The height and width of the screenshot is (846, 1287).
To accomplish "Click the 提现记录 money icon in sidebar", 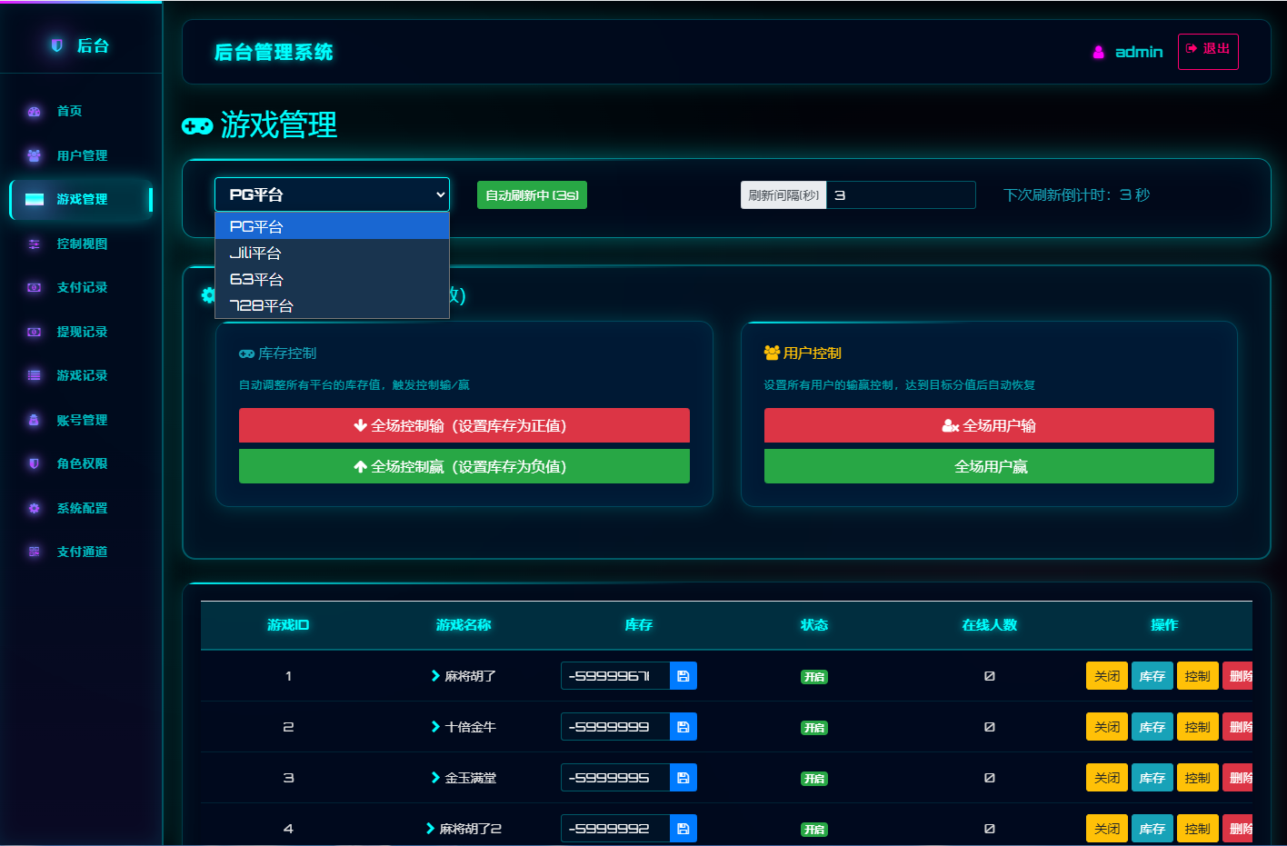I will tap(34, 332).
